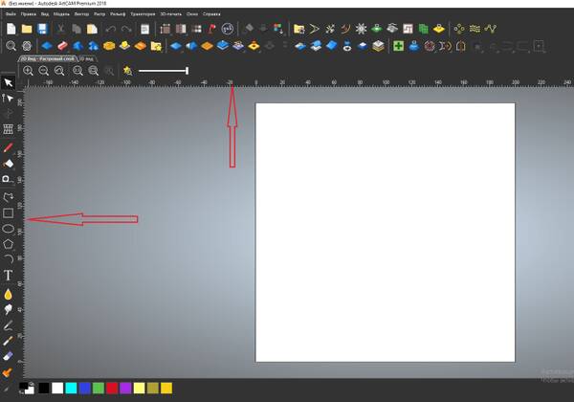Select the grid transform tool in left toolbar
The width and height of the screenshot is (574, 402).
pos(8,129)
